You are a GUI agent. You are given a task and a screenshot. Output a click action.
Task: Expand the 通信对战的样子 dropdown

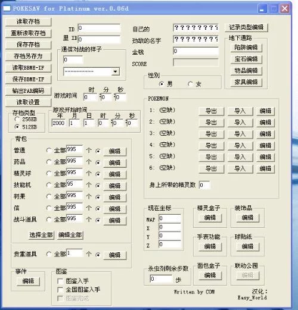click(115, 71)
